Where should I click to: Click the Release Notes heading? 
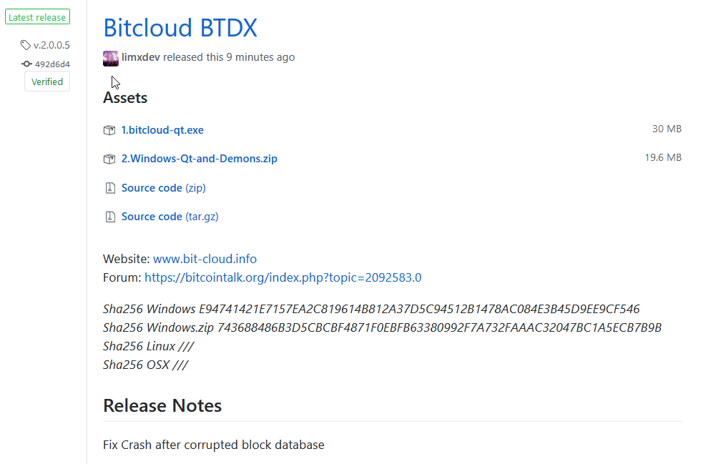pyautogui.click(x=162, y=405)
